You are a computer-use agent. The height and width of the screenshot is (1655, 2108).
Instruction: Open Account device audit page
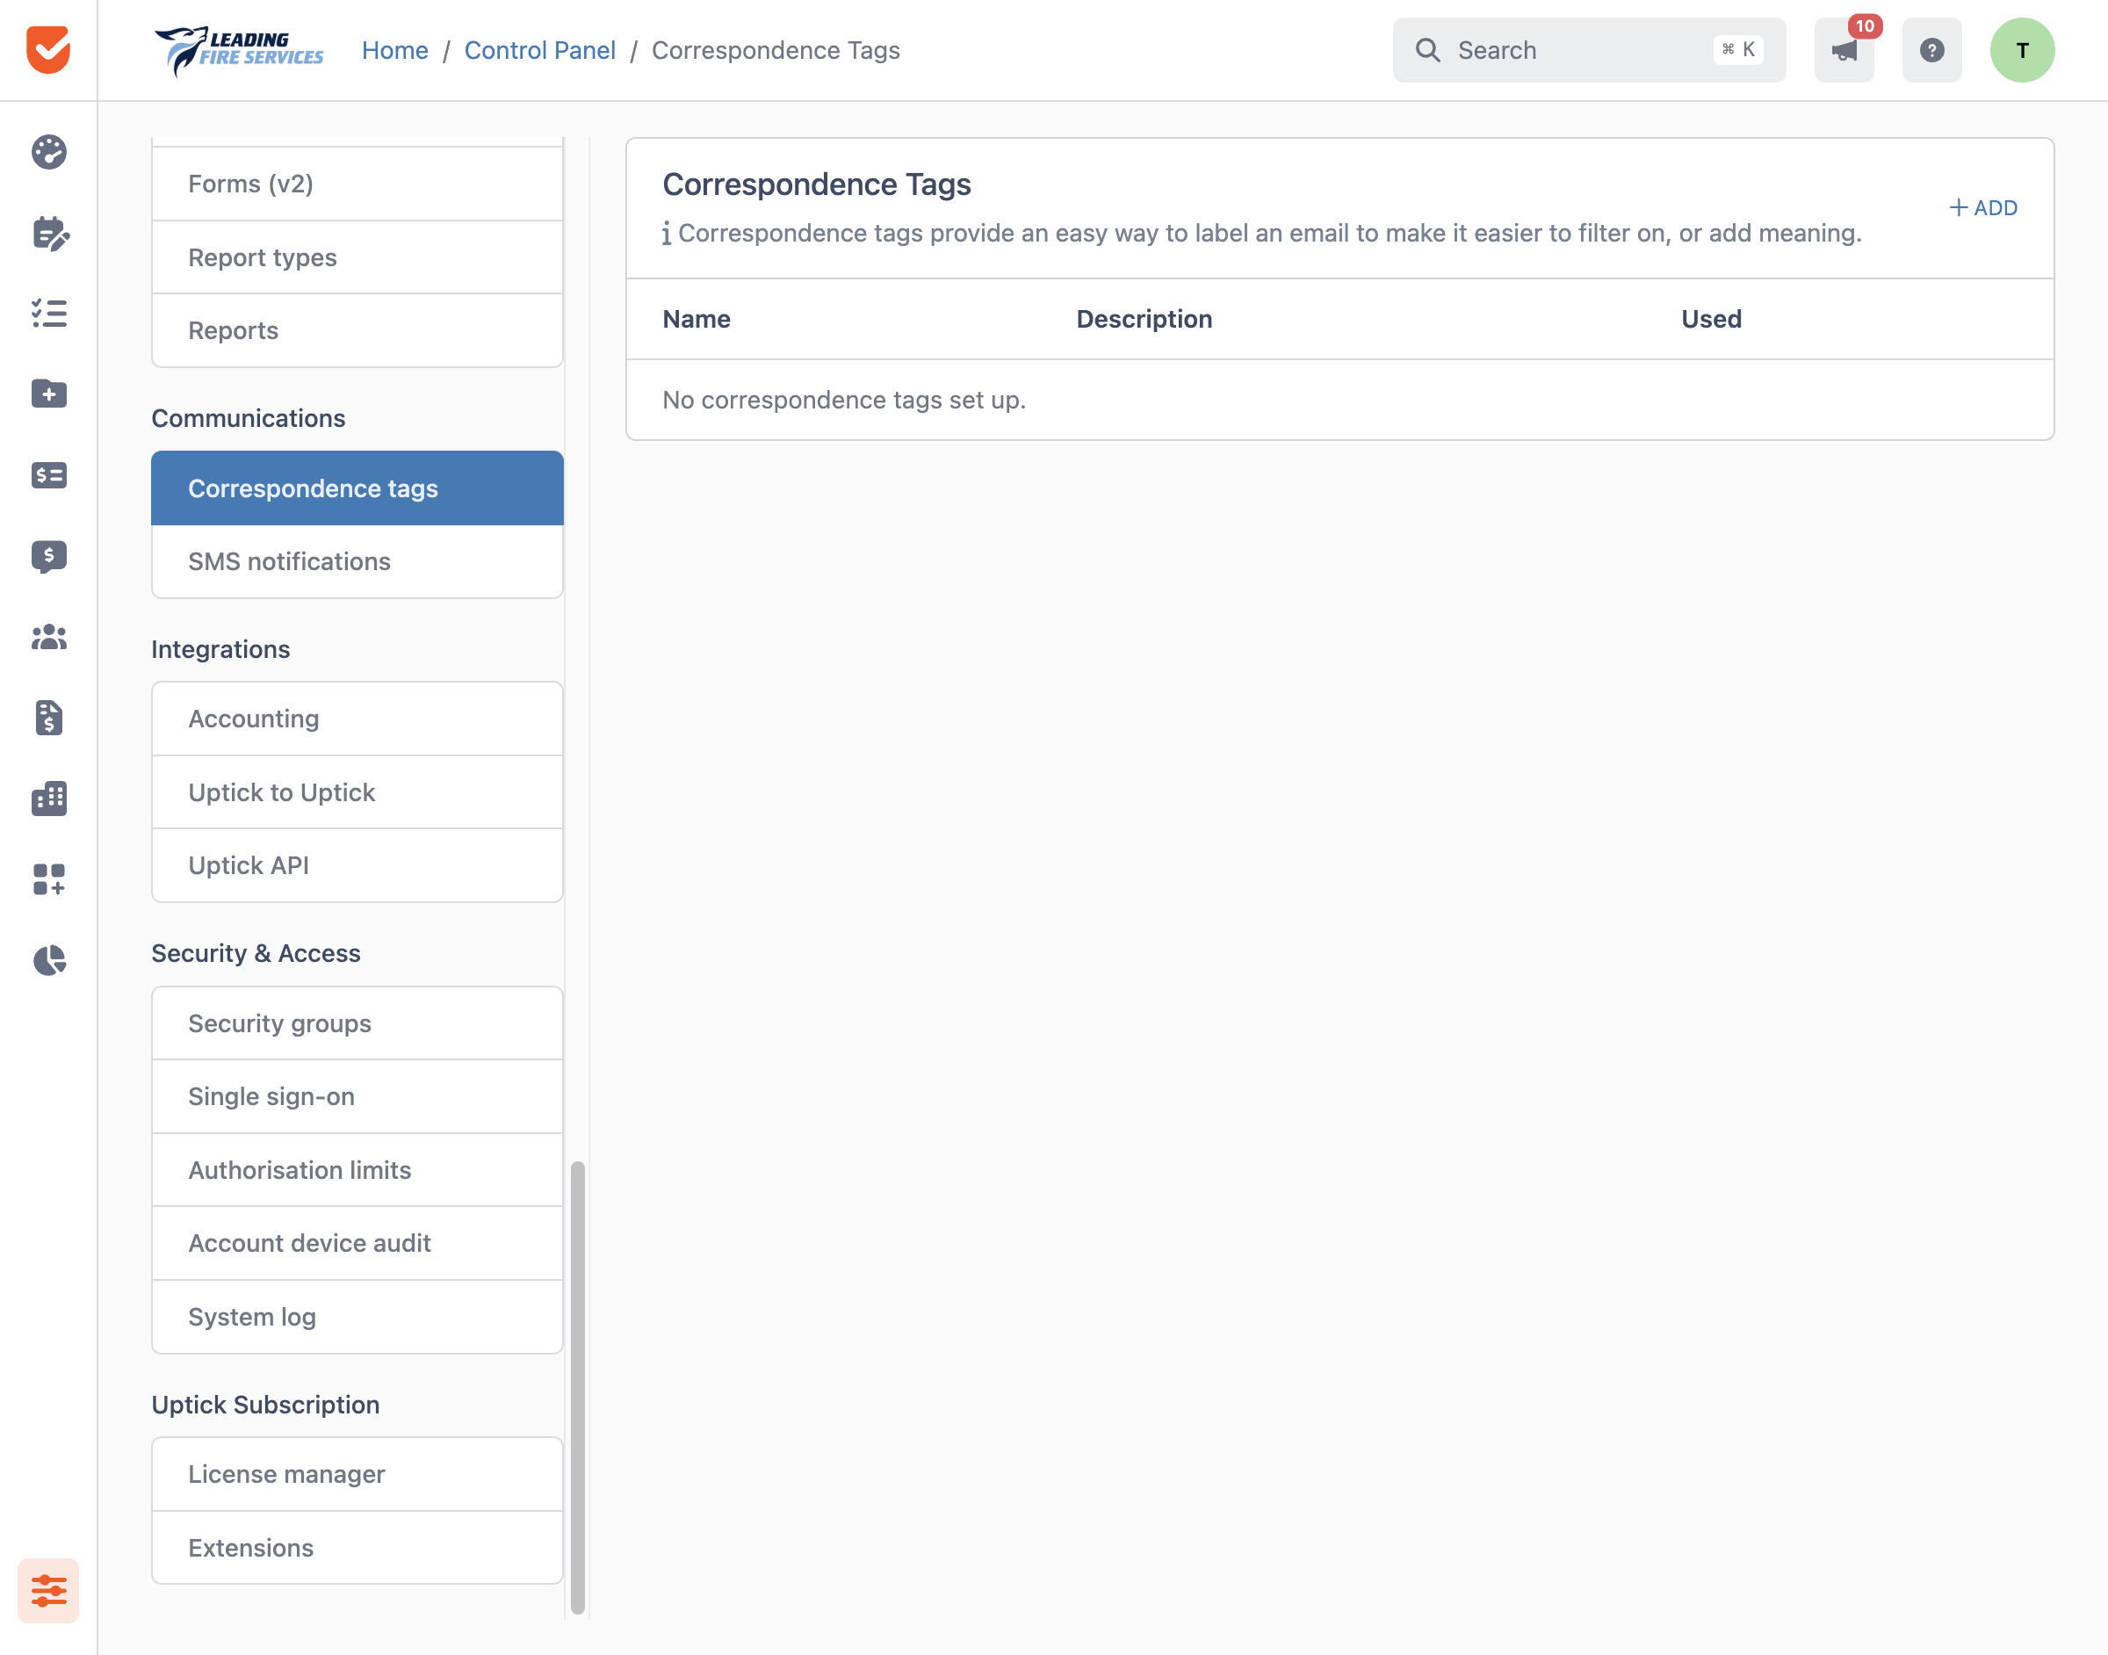357,1243
